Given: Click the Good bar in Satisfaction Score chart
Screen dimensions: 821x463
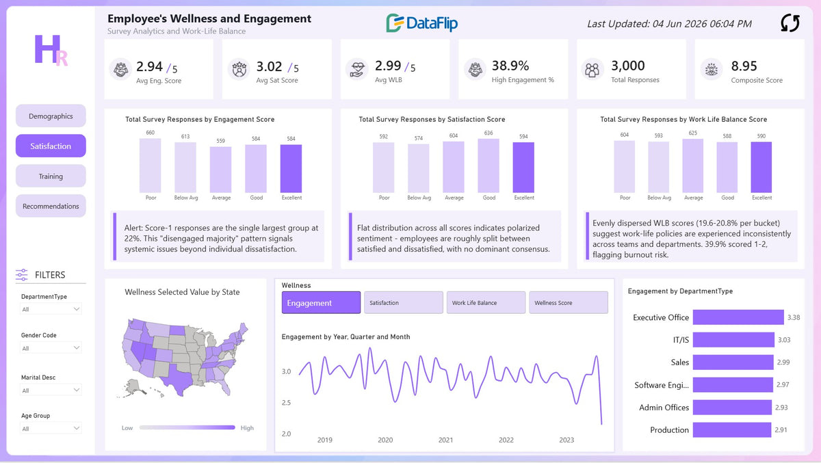Looking at the screenshot, I should (488, 166).
